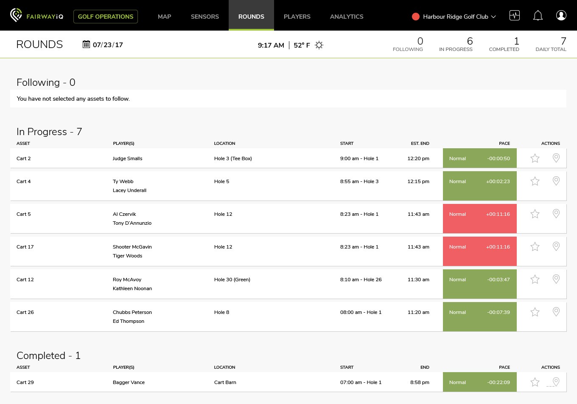577x404 pixels.
Task: Follow Cart 17 with star icon
Action: tap(535, 246)
